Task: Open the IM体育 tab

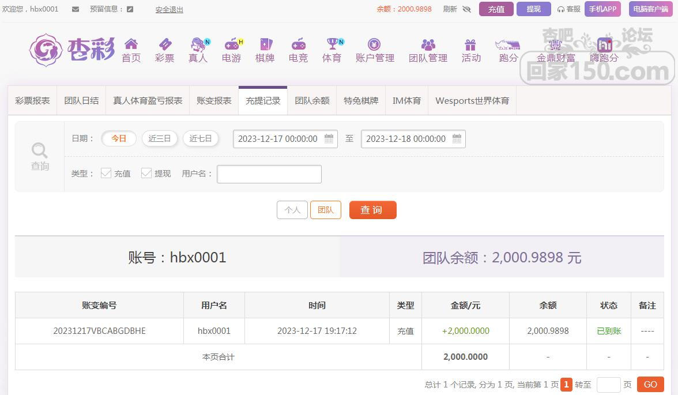Action: [407, 101]
